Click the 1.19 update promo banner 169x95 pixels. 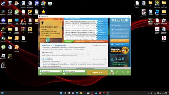point(120,61)
